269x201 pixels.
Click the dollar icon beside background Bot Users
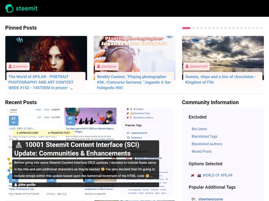tap(131, 109)
